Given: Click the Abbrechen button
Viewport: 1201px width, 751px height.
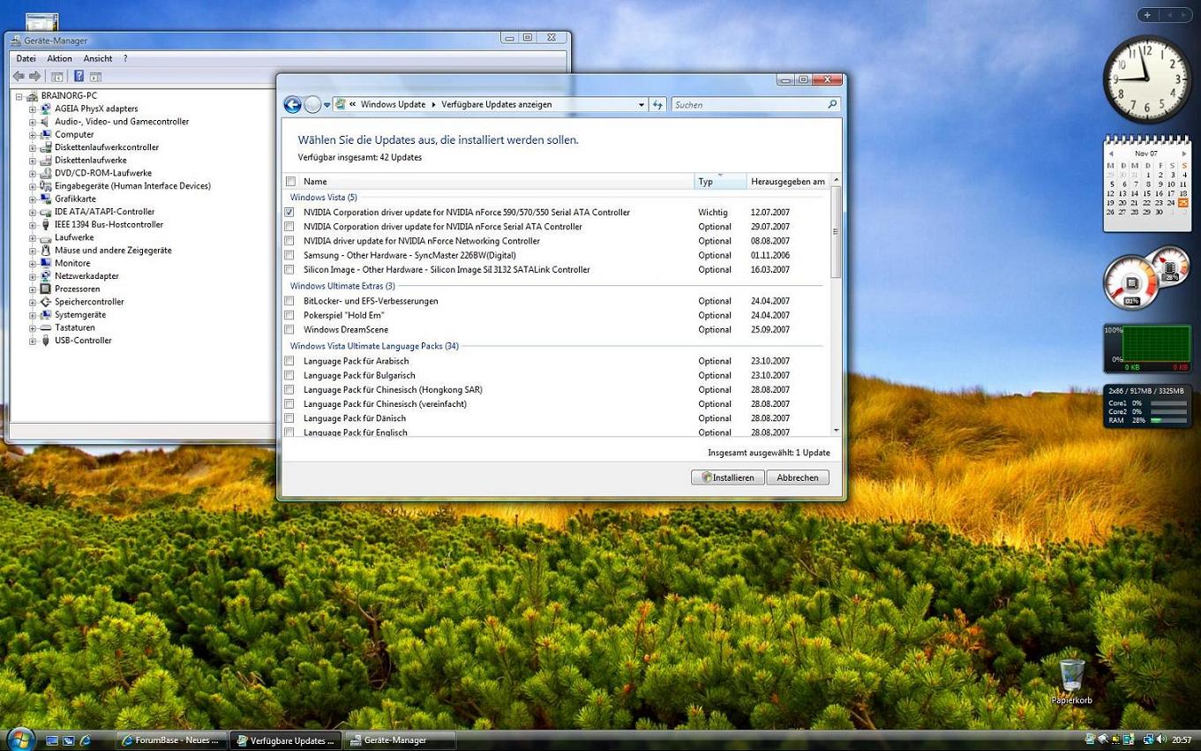Looking at the screenshot, I should [798, 477].
